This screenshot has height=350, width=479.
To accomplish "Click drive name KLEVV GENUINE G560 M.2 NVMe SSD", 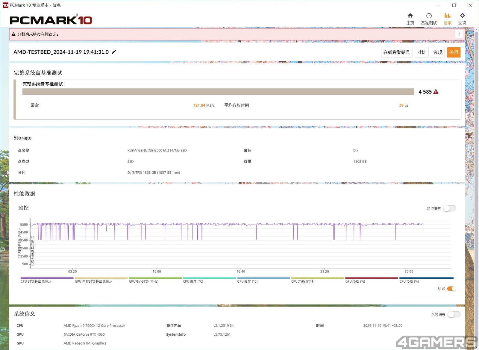I will (x=157, y=151).
